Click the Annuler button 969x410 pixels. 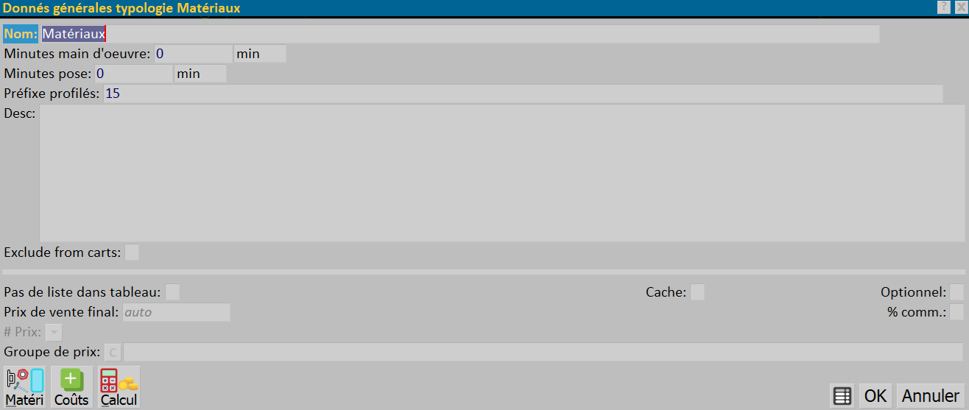pyautogui.click(x=931, y=396)
